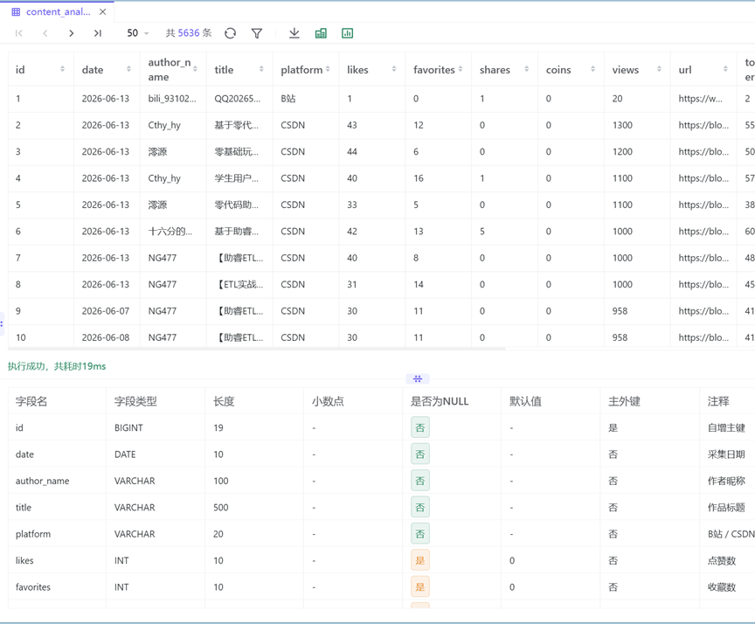Screen dimensions: 755x624
Task: Go to first page of results
Action: (18, 33)
